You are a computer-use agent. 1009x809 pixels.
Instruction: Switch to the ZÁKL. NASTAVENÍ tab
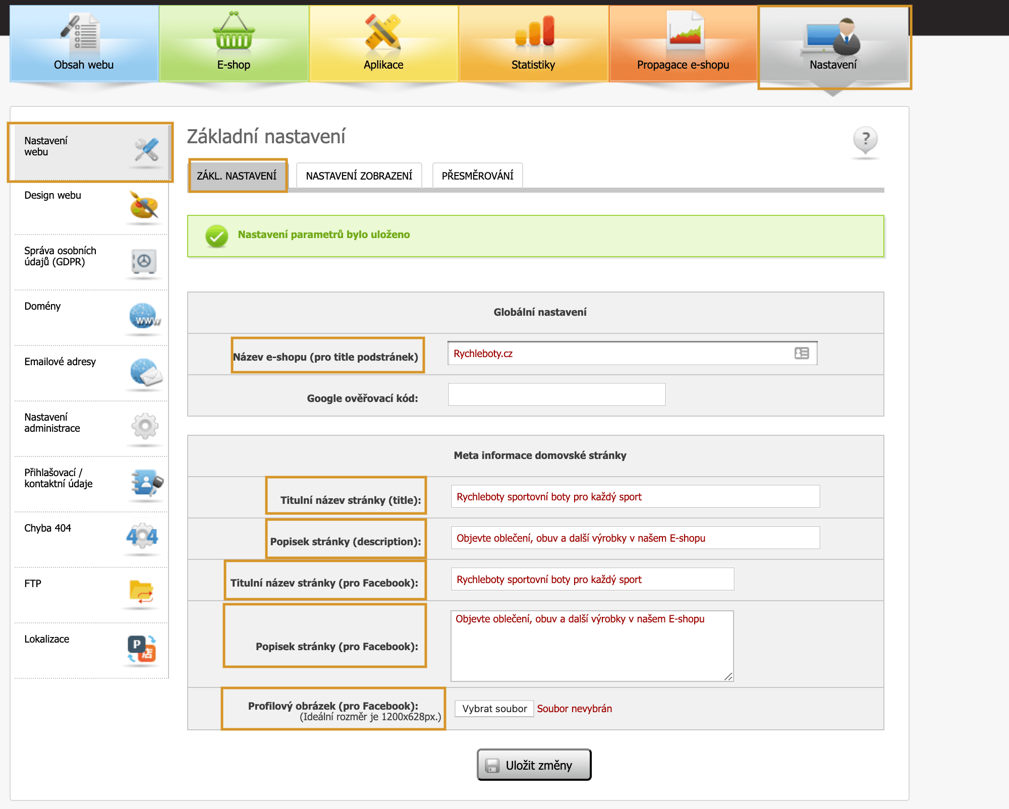click(x=237, y=176)
